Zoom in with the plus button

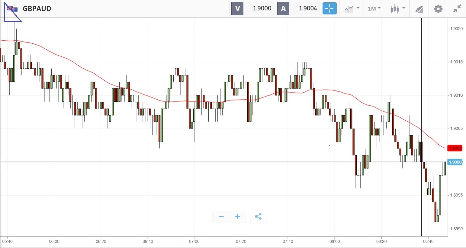point(237,217)
